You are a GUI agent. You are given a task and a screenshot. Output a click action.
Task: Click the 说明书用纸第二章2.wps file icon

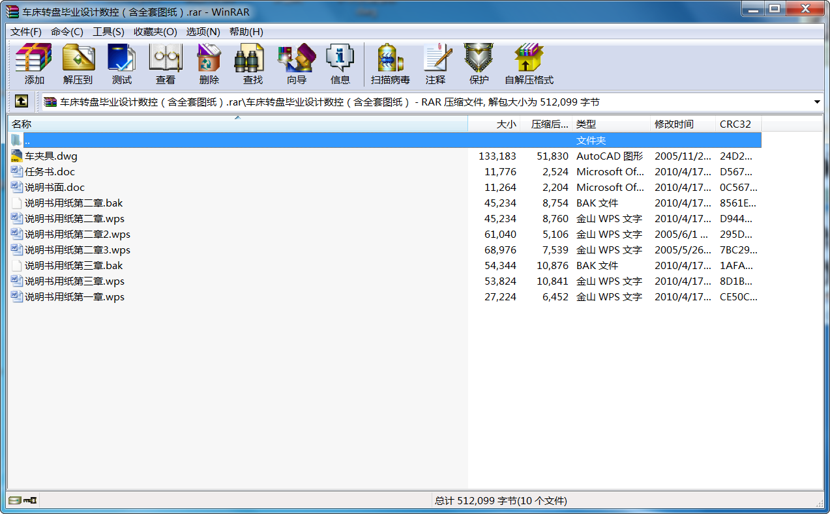coord(17,234)
